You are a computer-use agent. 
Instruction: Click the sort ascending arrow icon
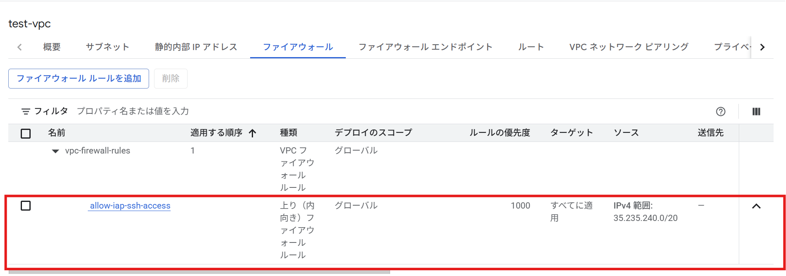click(253, 133)
